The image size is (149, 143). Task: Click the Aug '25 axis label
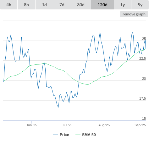click(104, 125)
